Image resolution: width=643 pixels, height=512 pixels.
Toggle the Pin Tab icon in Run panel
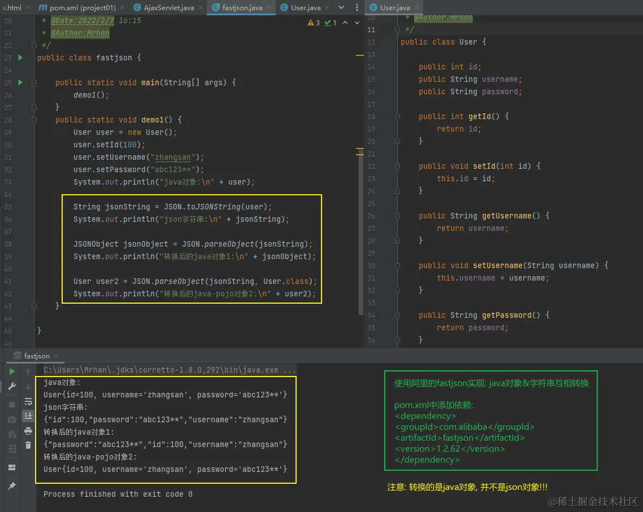tap(12, 486)
